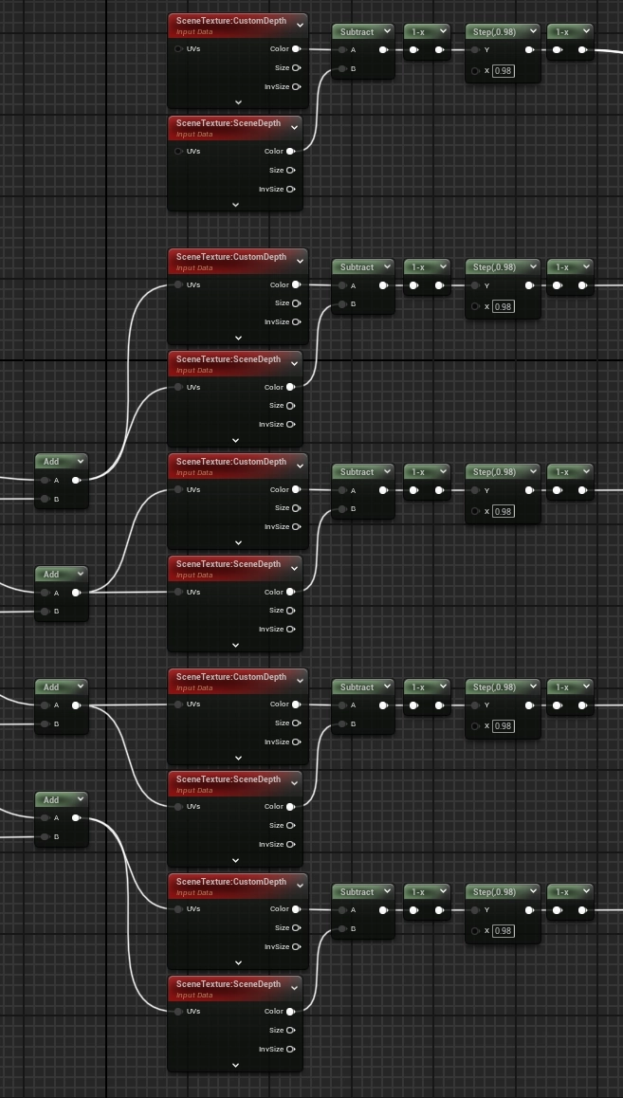Select the topmost SceneTexture:SceneDepth node title
Image resolution: width=623 pixels, height=1098 pixels.
pyautogui.click(x=228, y=124)
